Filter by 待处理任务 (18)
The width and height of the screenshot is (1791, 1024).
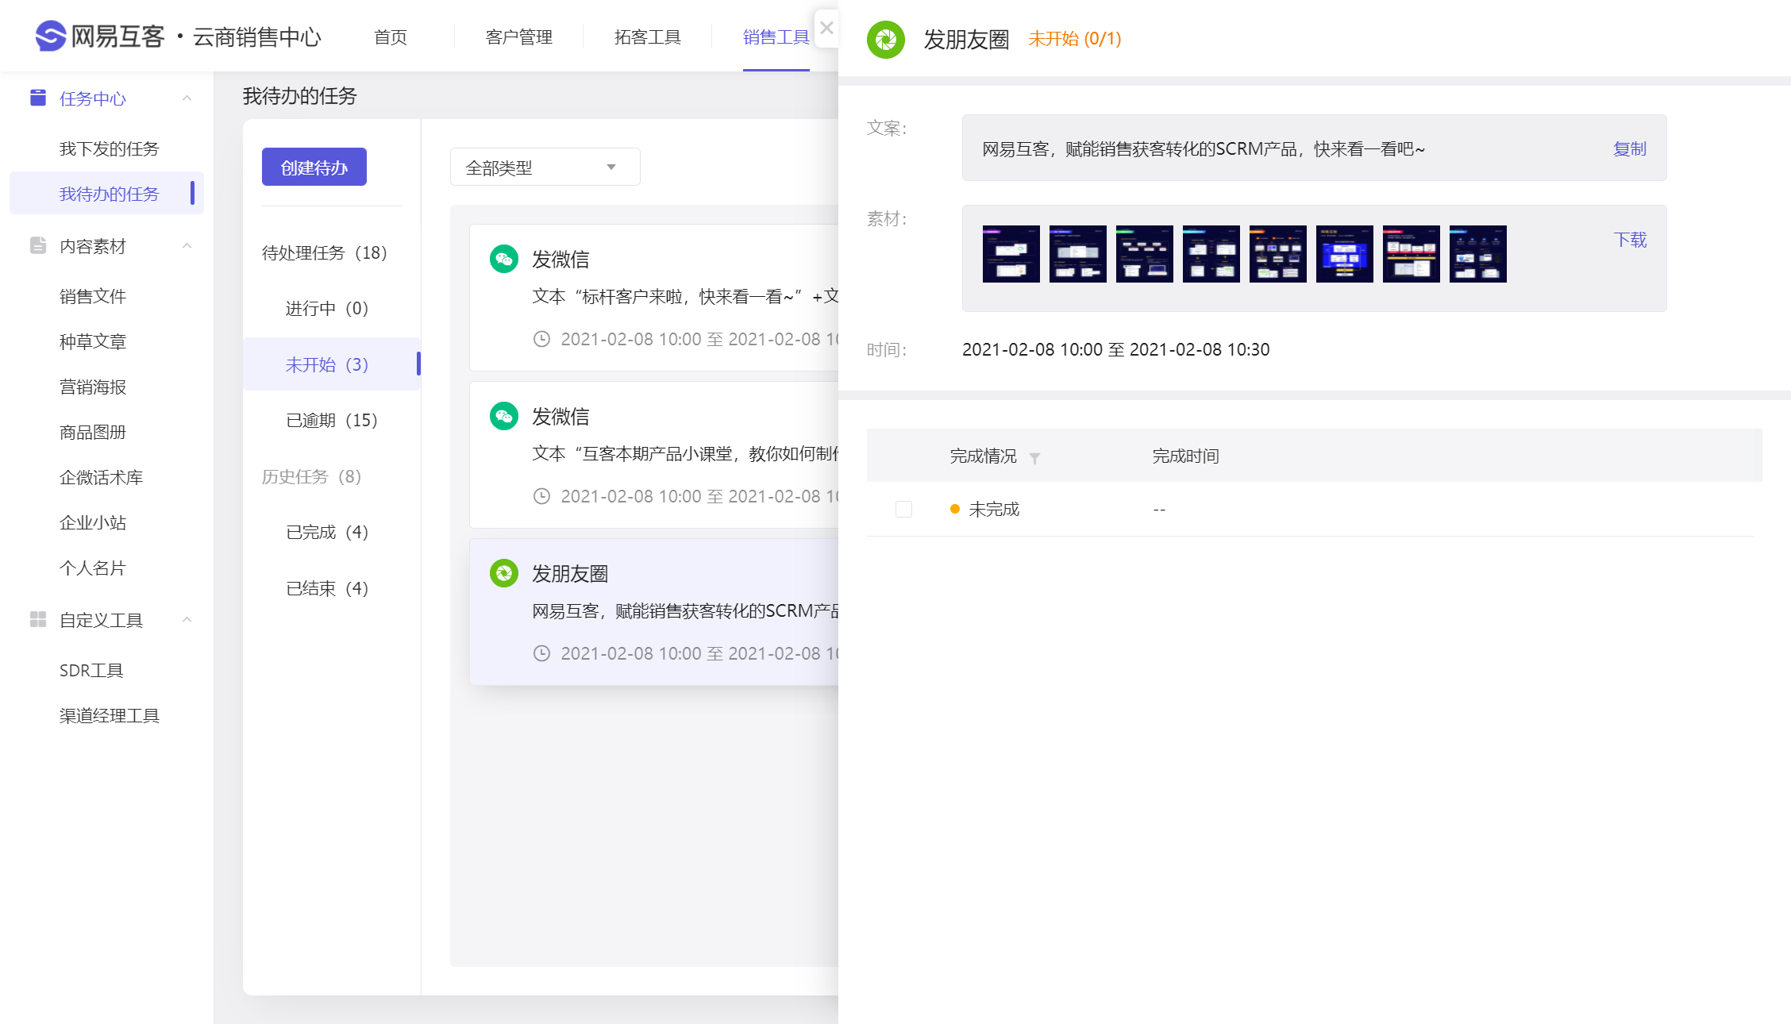(x=325, y=252)
